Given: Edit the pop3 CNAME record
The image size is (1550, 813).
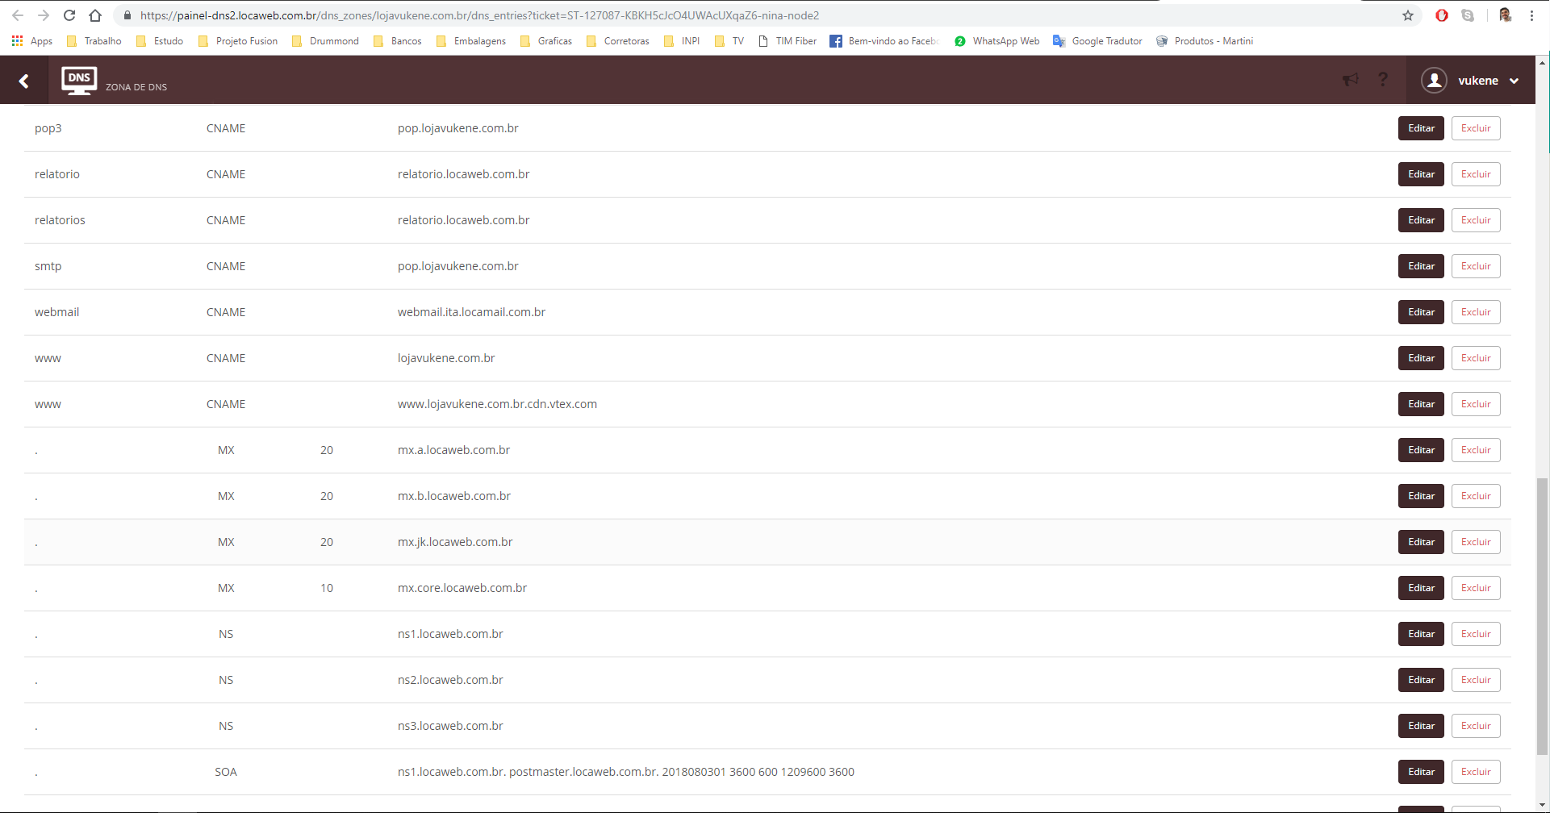Looking at the screenshot, I should pyautogui.click(x=1421, y=128).
